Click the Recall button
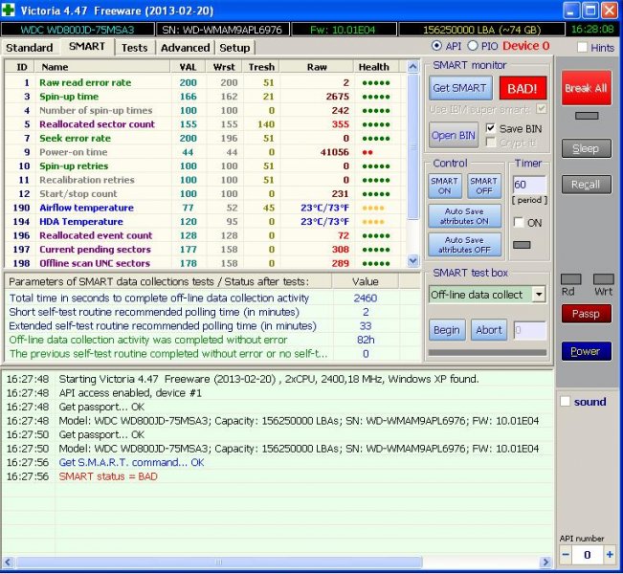 point(586,184)
